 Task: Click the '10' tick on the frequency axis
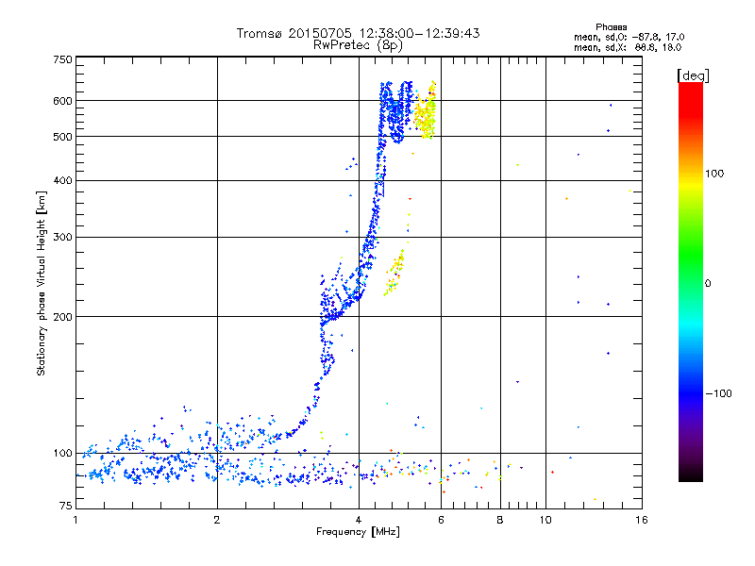pyautogui.click(x=545, y=520)
